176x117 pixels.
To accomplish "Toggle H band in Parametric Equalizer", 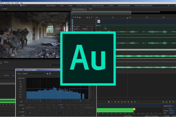I will coord(81,113).
